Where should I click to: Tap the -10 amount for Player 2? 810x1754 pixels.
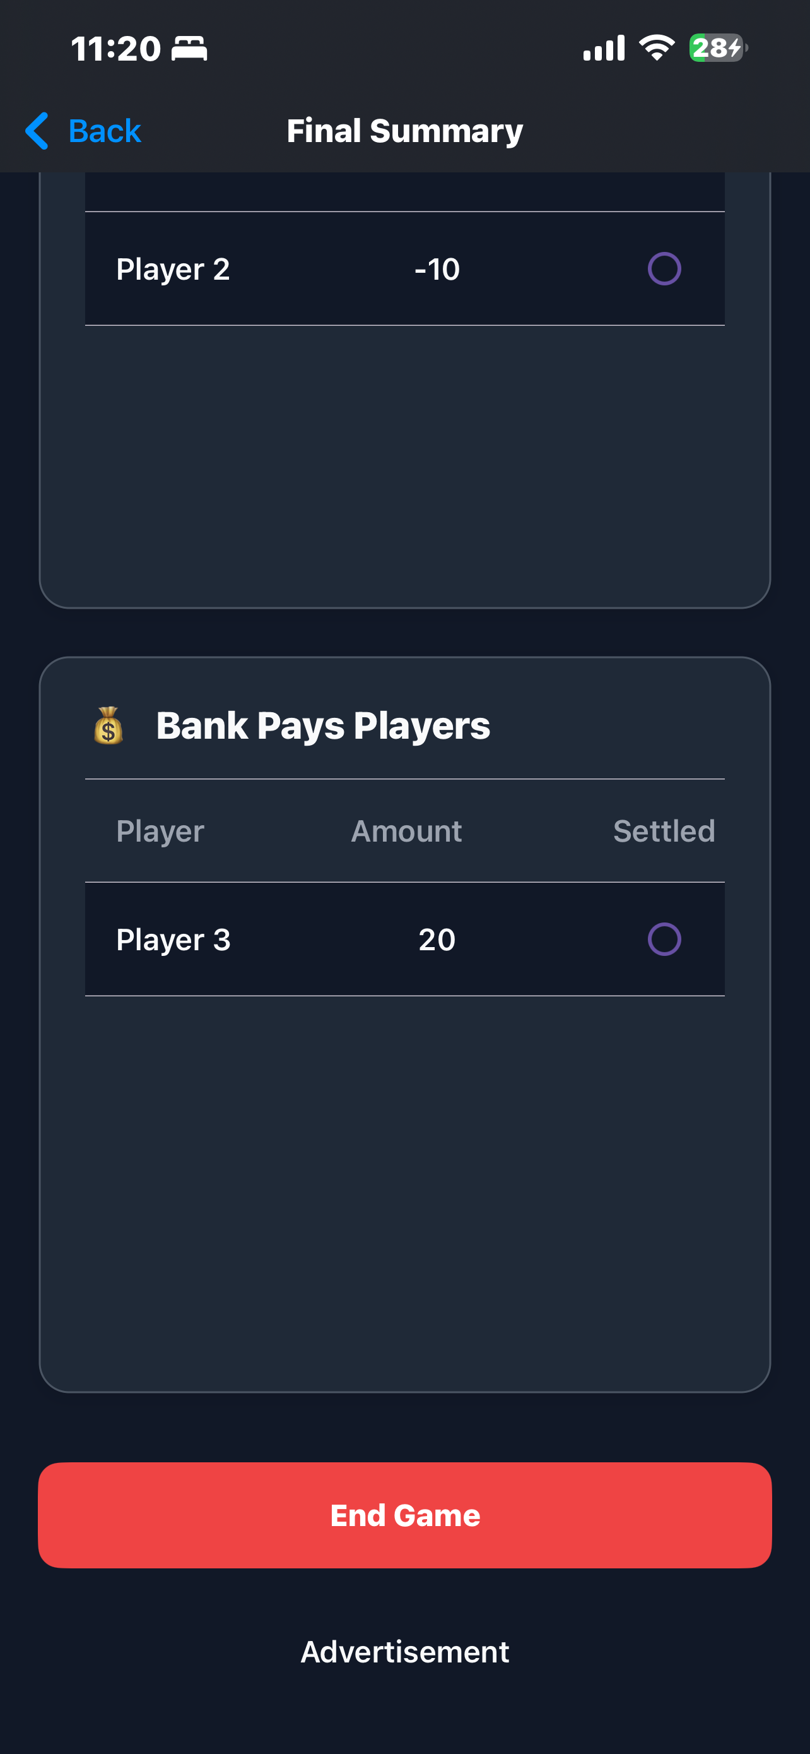pyautogui.click(x=437, y=269)
